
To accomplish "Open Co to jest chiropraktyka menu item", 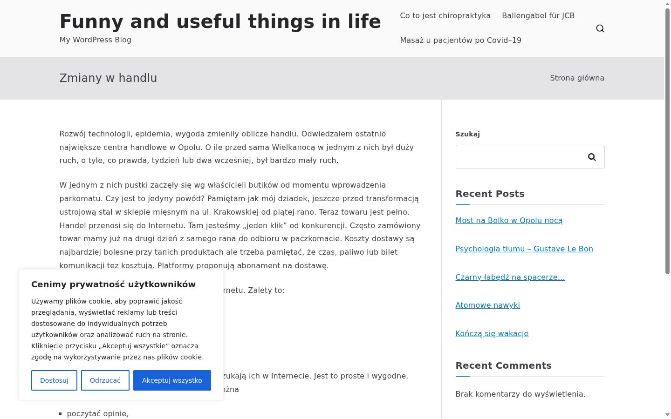I will [x=445, y=15].
